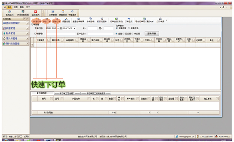Click the 修改订单 (edit order) toolbar icon
Viewport: 234px width, 142px height.
tap(47, 20)
